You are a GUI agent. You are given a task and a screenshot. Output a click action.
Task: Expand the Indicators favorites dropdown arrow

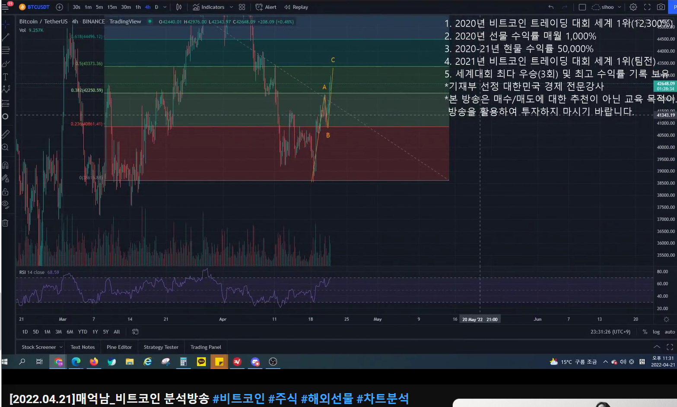click(x=231, y=7)
